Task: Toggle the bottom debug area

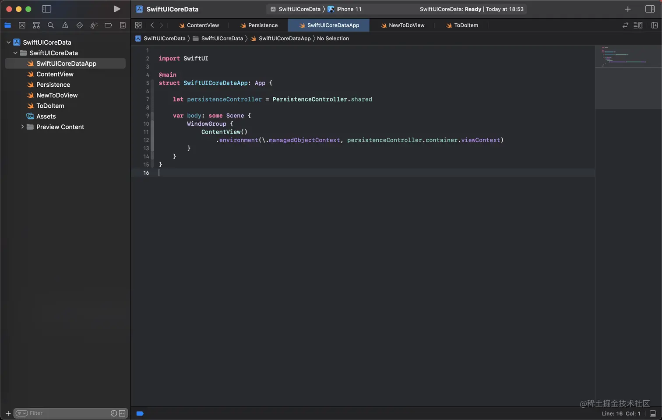Action: tap(652, 413)
